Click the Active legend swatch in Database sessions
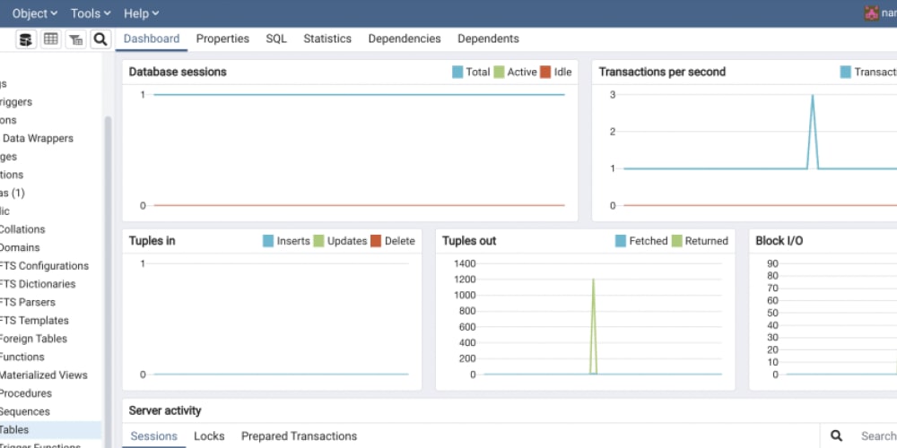 (499, 72)
